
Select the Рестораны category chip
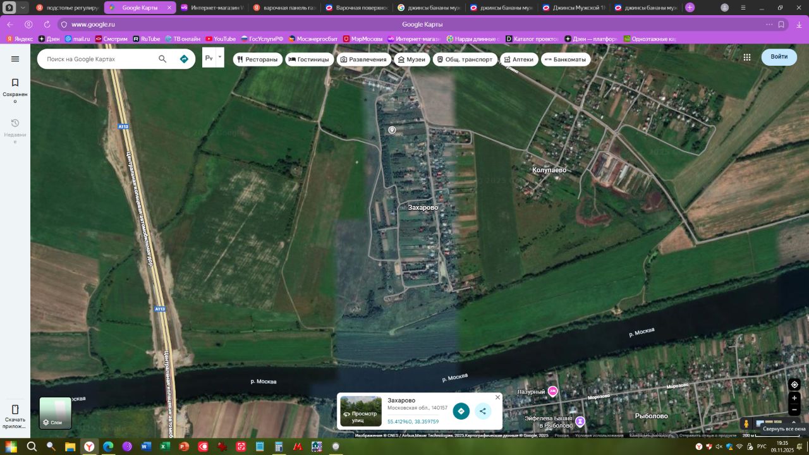pyautogui.click(x=257, y=59)
